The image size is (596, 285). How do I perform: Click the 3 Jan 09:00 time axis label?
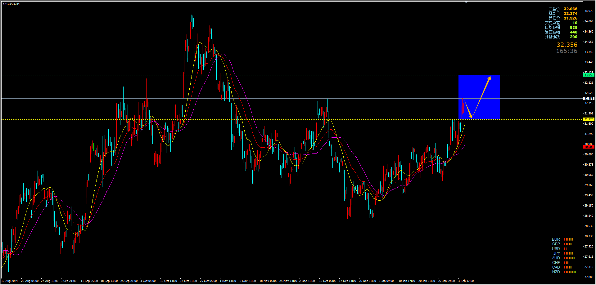(386, 281)
